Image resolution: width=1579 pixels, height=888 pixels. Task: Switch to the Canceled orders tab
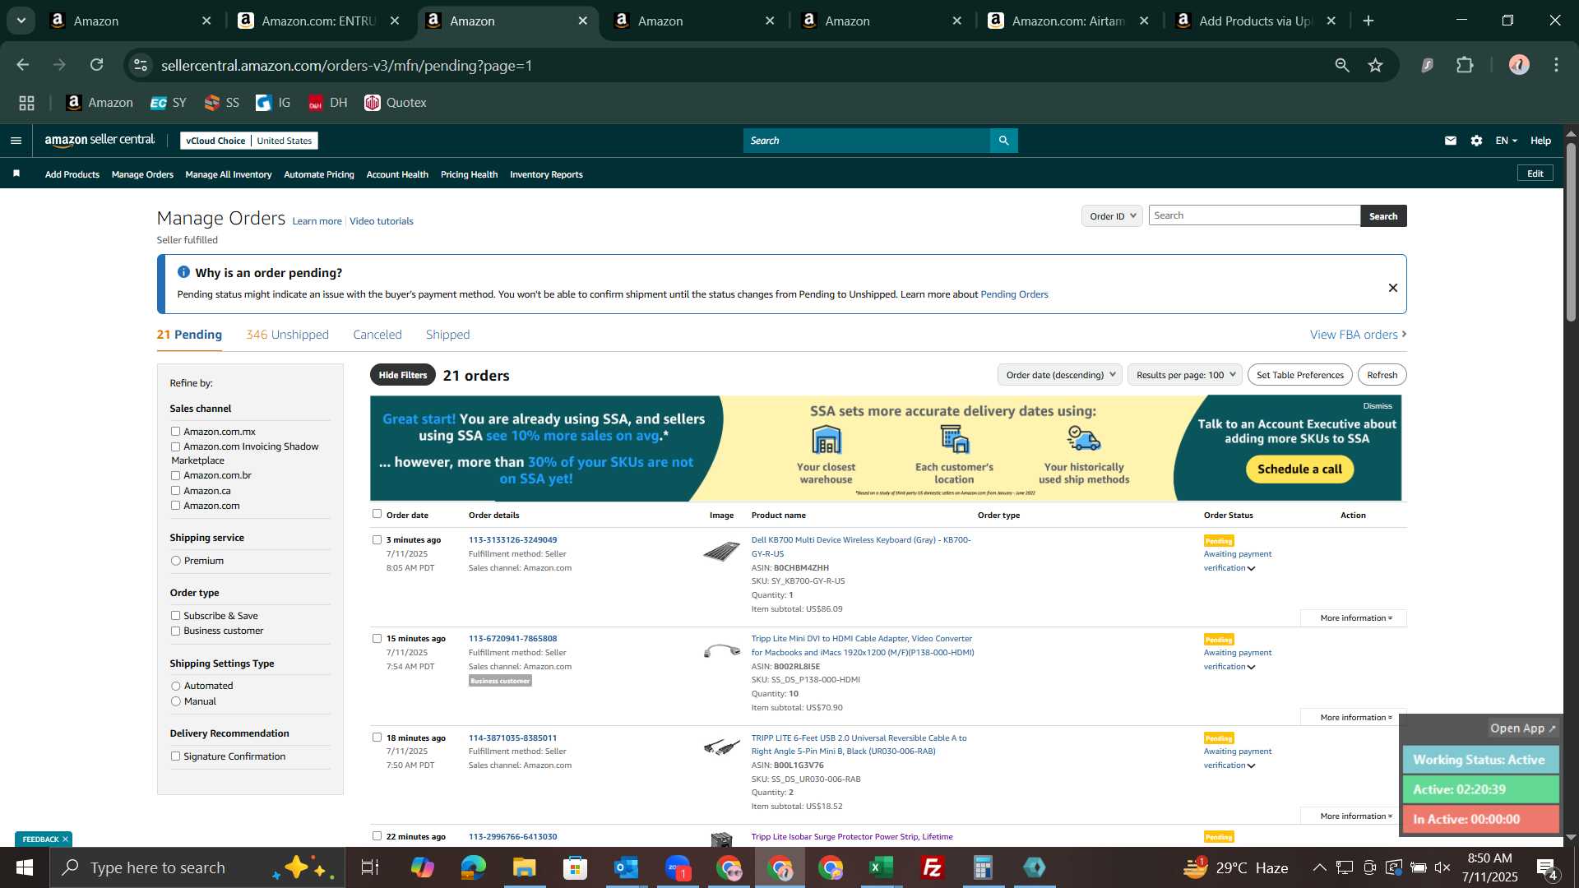coord(377,335)
